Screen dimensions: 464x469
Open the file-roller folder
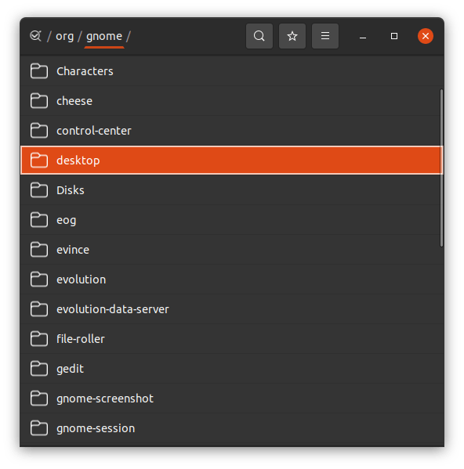tap(231, 339)
